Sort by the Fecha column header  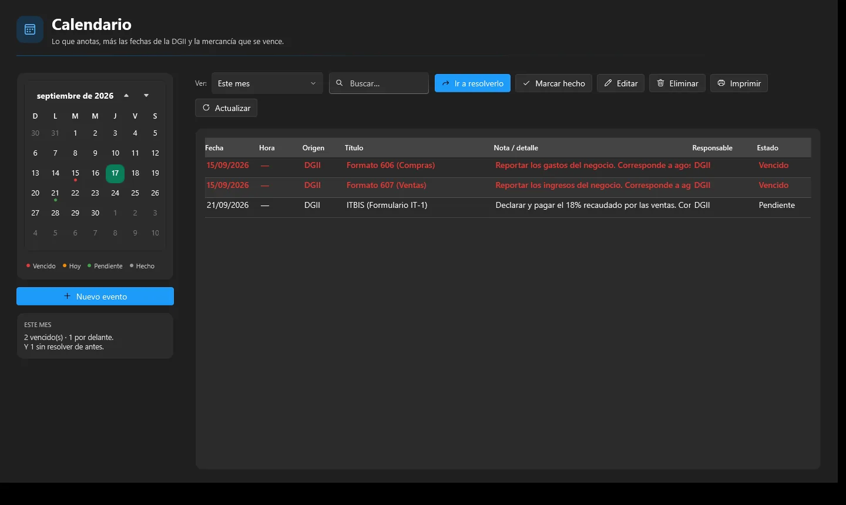pyautogui.click(x=214, y=148)
